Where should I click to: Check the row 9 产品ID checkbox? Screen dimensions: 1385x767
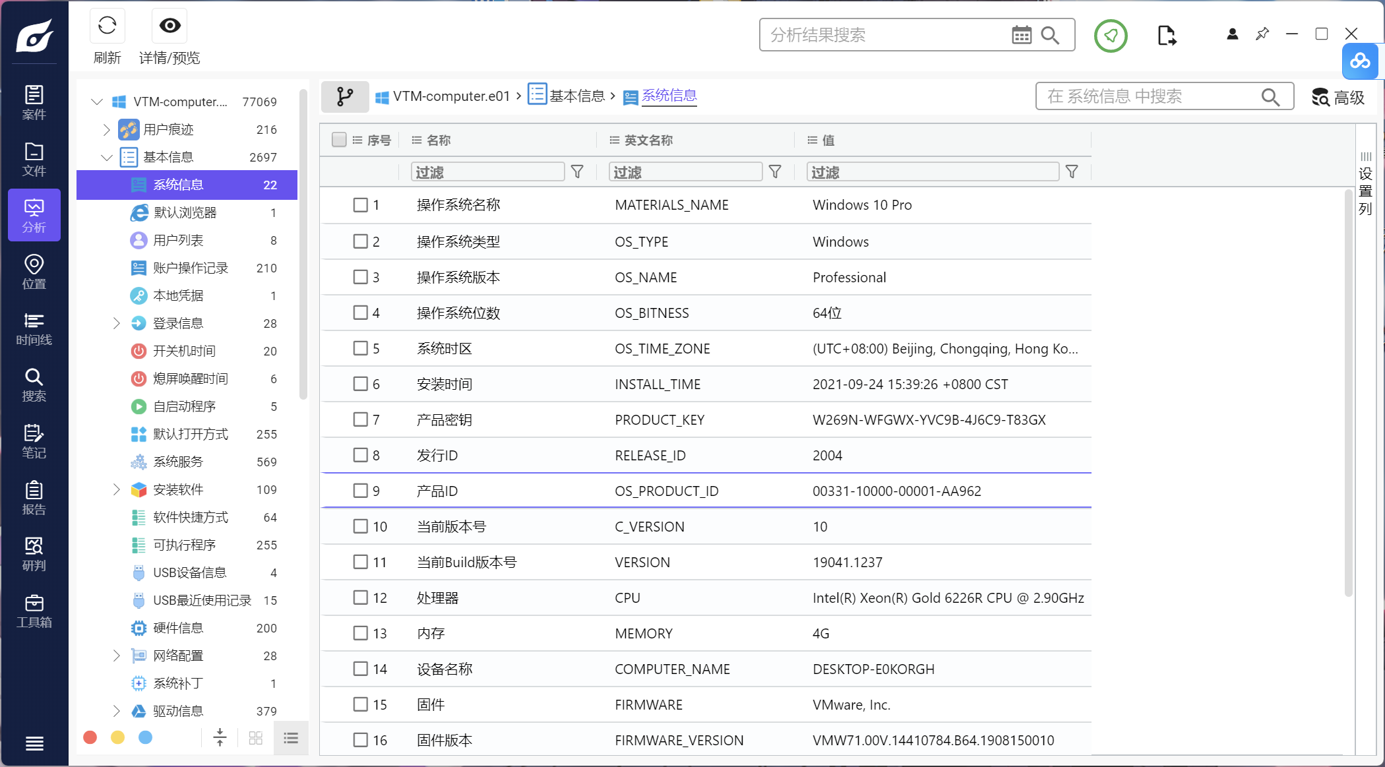point(360,491)
